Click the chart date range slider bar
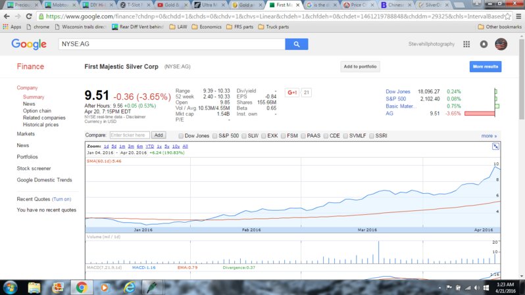The image size is (525, 295). pyautogui.click(x=293, y=230)
